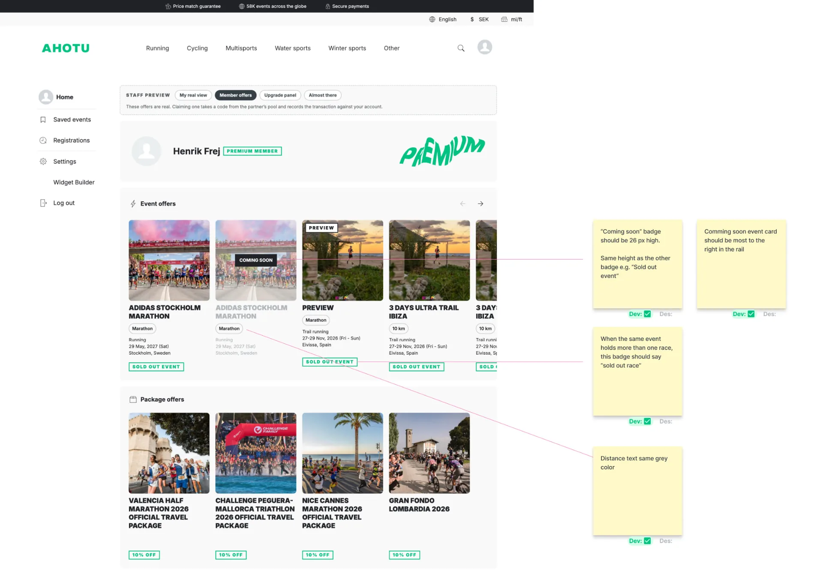Click the AHOTU logo
This screenshot has height=570, width=823.
(66, 48)
